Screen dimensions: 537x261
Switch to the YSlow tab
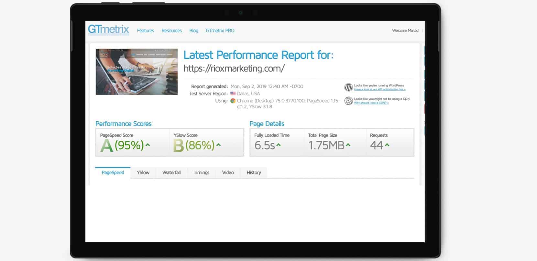point(143,173)
